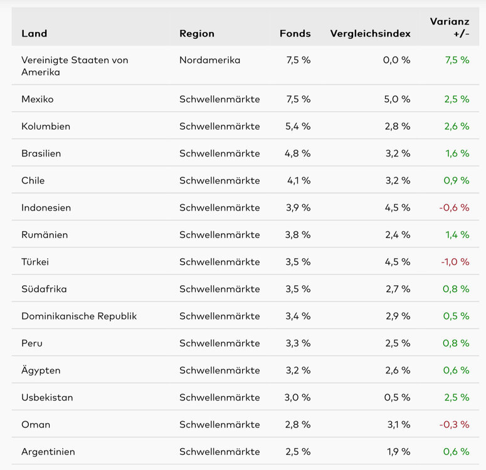
Task: Click the Mexiko country cell
Action: [x=38, y=99]
